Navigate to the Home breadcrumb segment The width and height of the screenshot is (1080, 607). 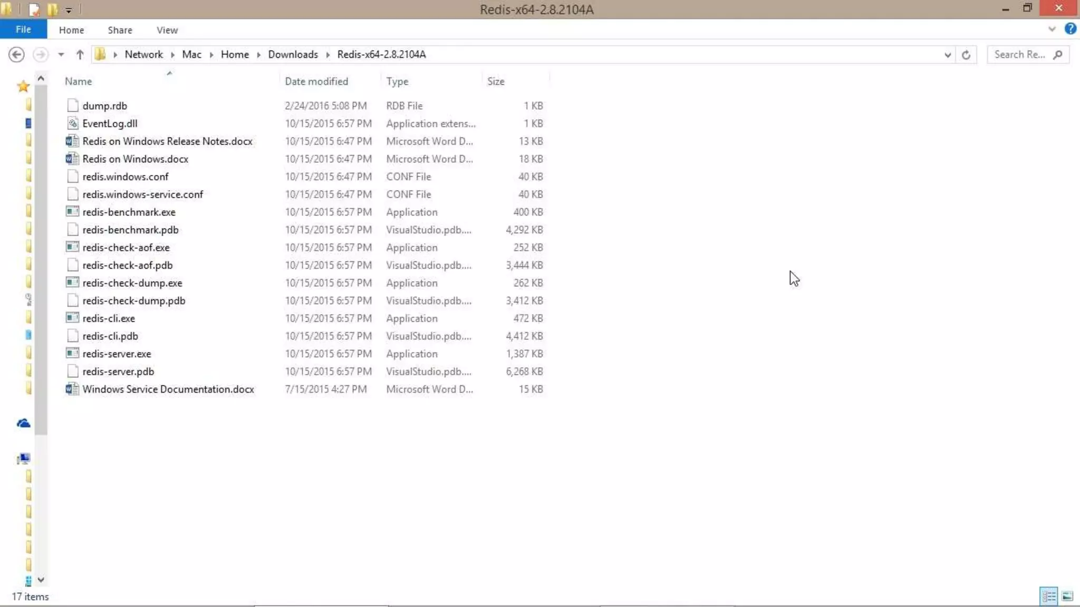click(x=235, y=55)
